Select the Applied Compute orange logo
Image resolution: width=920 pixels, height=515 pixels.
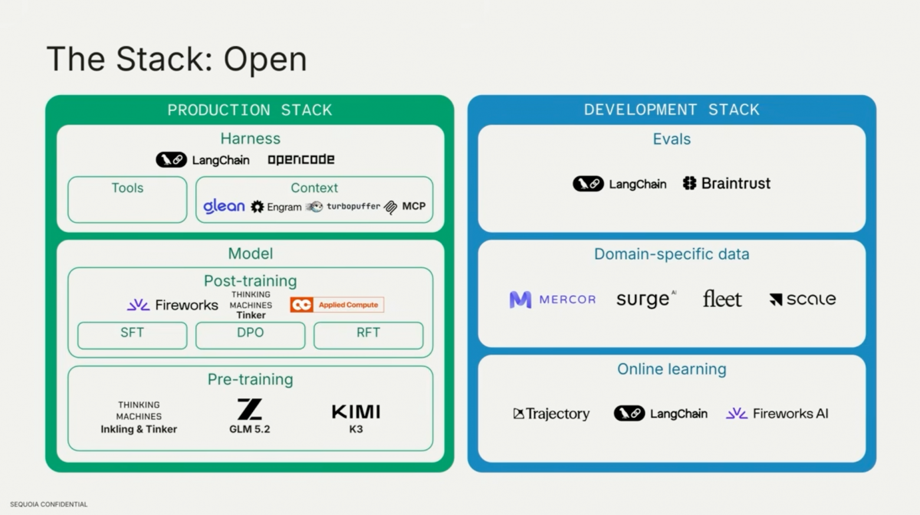pos(337,305)
